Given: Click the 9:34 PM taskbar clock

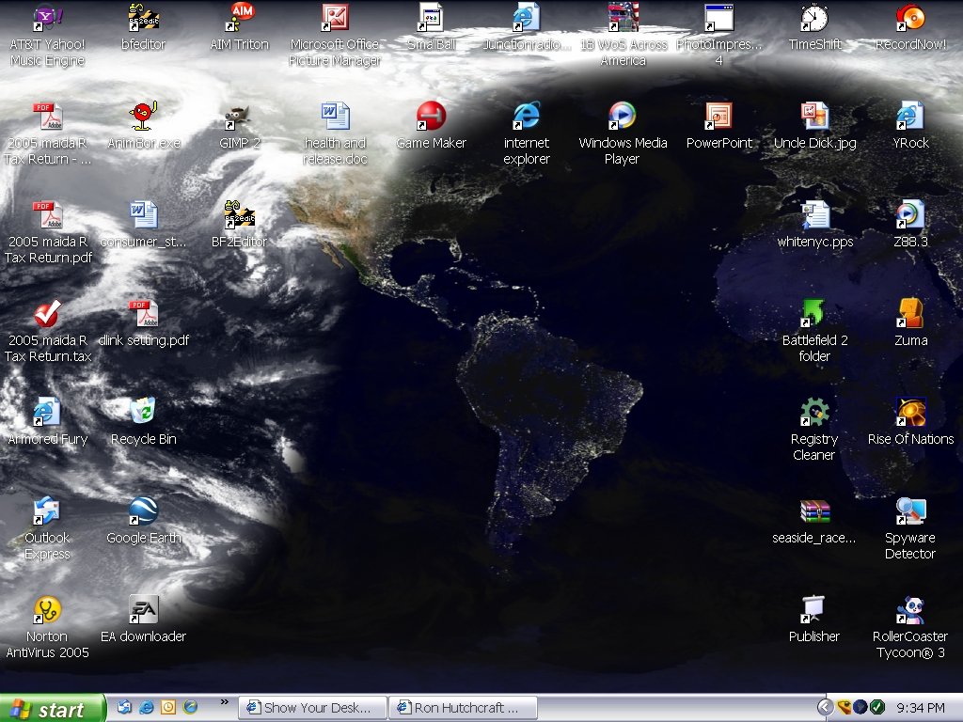Looking at the screenshot, I should click(921, 708).
